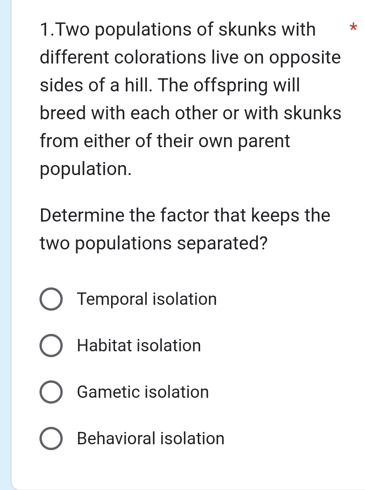Select the Habitat isolation radio button
The image size is (365, 490).
[51, 346]
